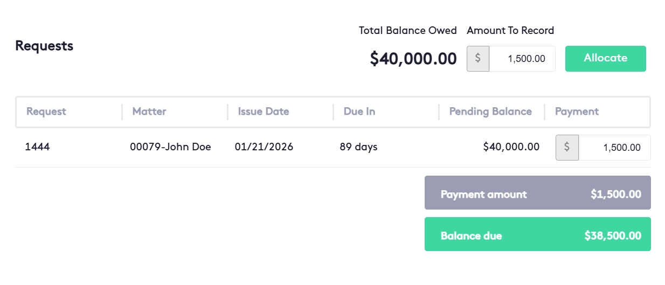This screenshot has width=665, height=285.
Task: Focus the Payment field for request 1444
Action: tap(614, 148)
